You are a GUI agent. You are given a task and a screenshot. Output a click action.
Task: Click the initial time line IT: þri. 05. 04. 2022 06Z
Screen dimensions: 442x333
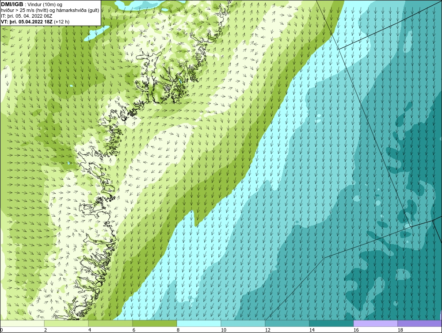(27, 16)
